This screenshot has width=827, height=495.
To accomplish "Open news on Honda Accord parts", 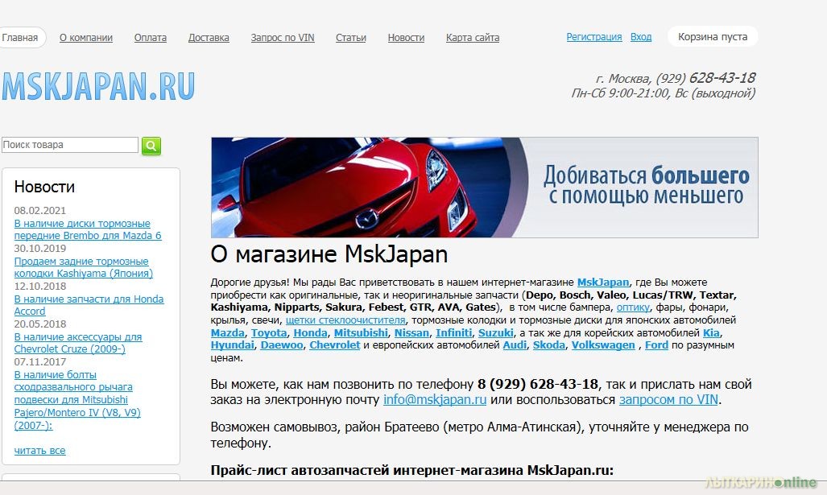I will coord(89,305).
